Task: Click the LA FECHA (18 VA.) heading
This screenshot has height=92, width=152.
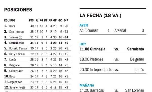Action: [x=100, y=16]
